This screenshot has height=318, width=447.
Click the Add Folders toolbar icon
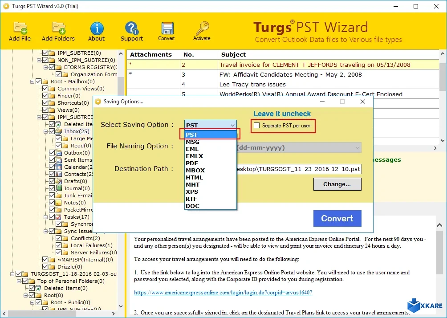point(58,28)
